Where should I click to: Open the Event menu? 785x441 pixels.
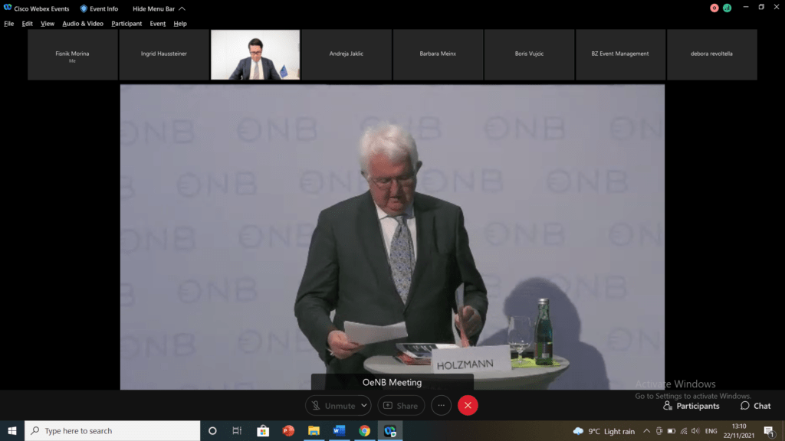pyautogui.click(x=158, y=24)
